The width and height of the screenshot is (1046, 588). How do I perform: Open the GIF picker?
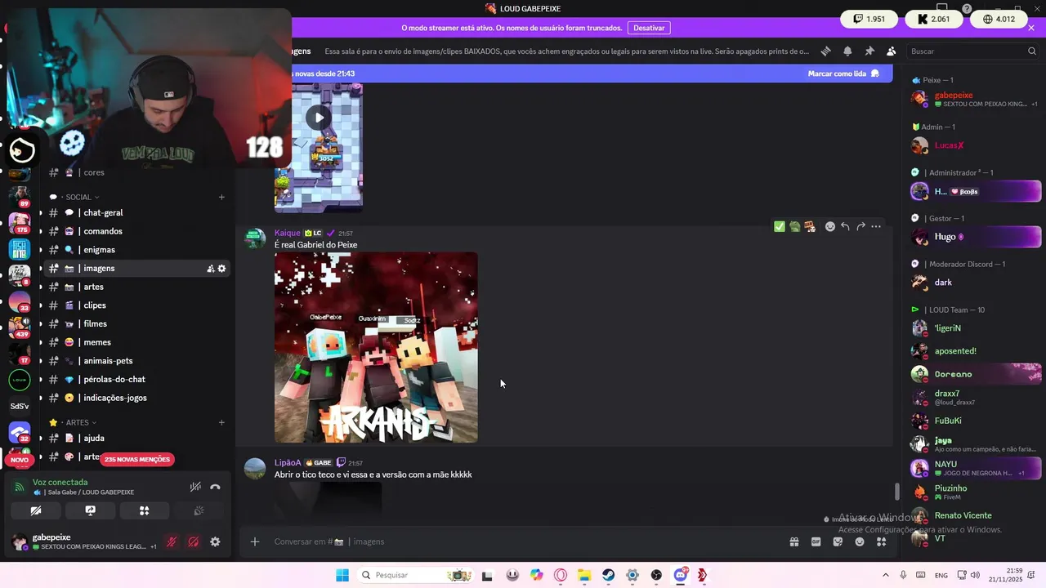(816, 541)
